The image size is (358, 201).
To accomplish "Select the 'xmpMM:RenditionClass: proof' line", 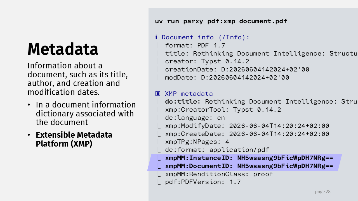I will (x=215, y=174).
